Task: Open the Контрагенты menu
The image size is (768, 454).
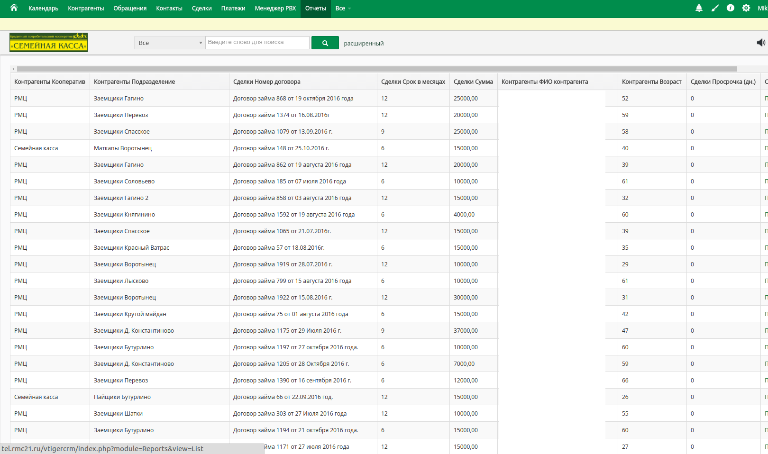Action: point(86,8)
